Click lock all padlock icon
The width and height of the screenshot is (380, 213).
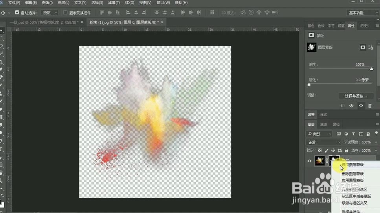[347, 151]
